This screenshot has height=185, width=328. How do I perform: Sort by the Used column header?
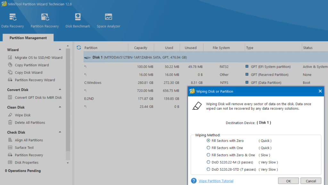pyautogui.click(x=169, y=48)
